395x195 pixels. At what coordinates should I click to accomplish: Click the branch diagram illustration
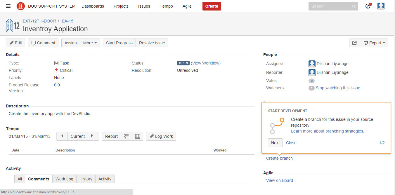(x=277, y=126)
